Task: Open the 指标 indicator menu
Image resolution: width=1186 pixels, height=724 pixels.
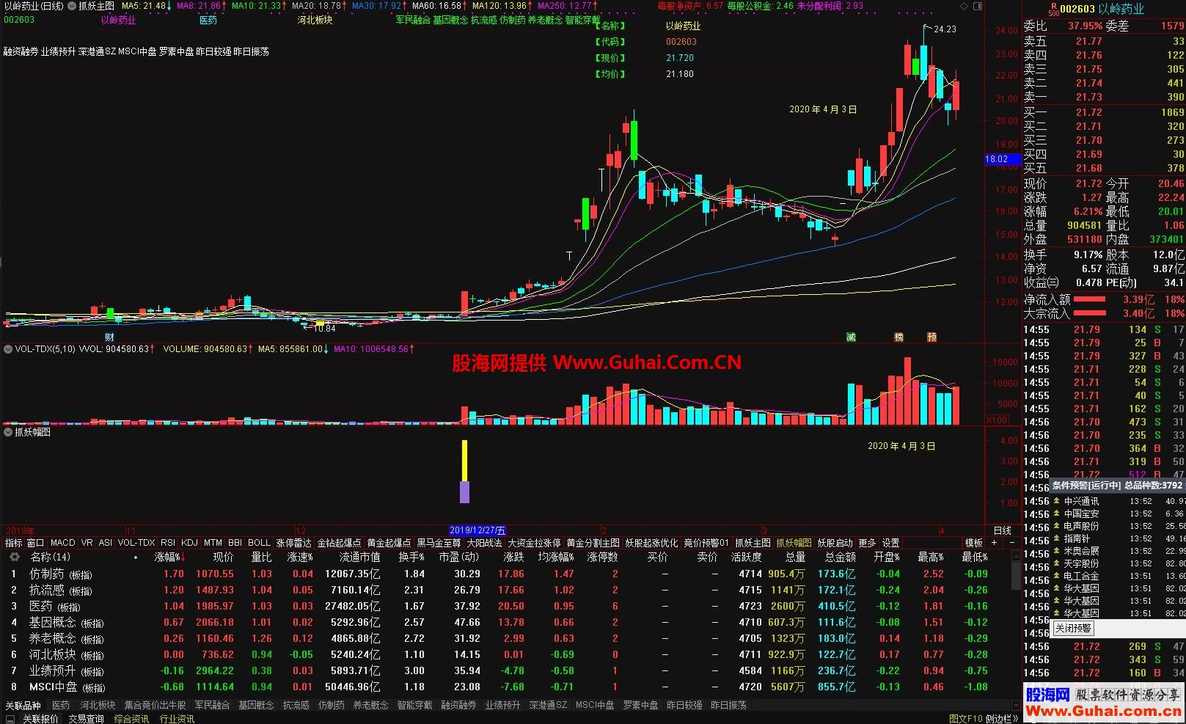Action: click(x=13, y=543)
